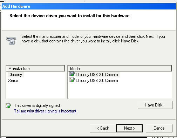The width and height of the screenshot is (177, 138).
Task: Click the signed-driver icon of the second model row
Action: [x=72, y=80]
